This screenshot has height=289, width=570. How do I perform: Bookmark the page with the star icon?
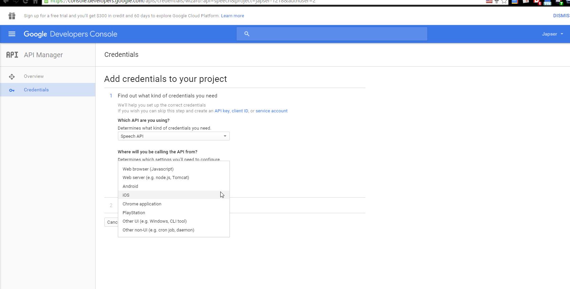pos(504,1)
